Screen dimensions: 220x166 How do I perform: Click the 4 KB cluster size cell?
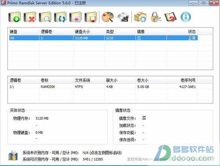pyautogui.click(x=109, y=87)
